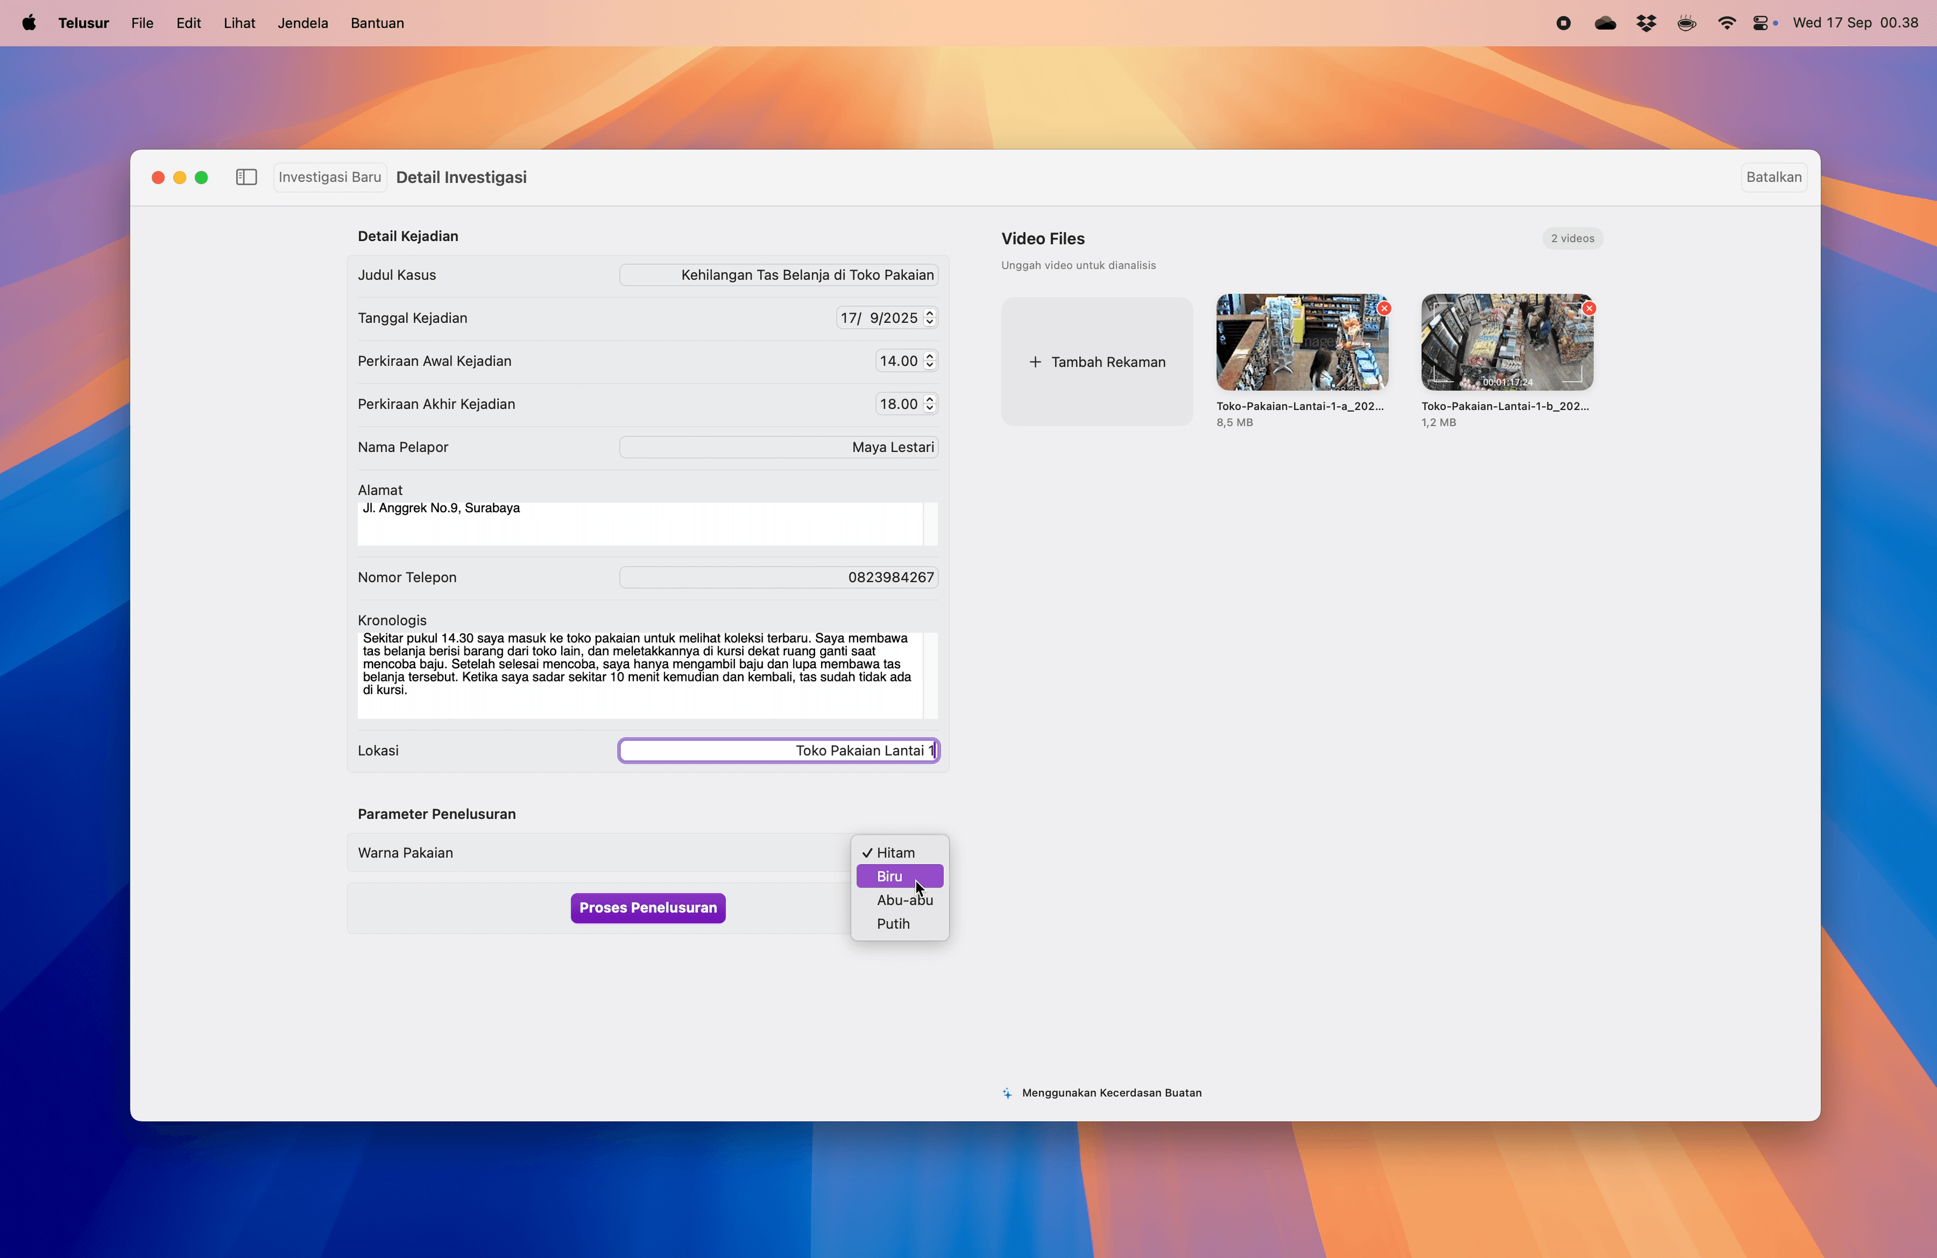Click the Warna Pakaian label
The height and width of the screenshot is (1258, 1937).
pos(405,853)
